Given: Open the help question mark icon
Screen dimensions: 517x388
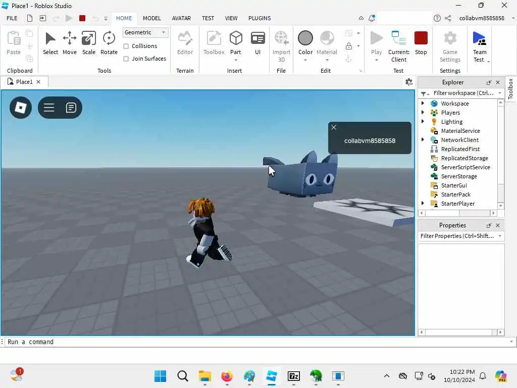Looking at the screenshot, I should [x=437, y=18].
